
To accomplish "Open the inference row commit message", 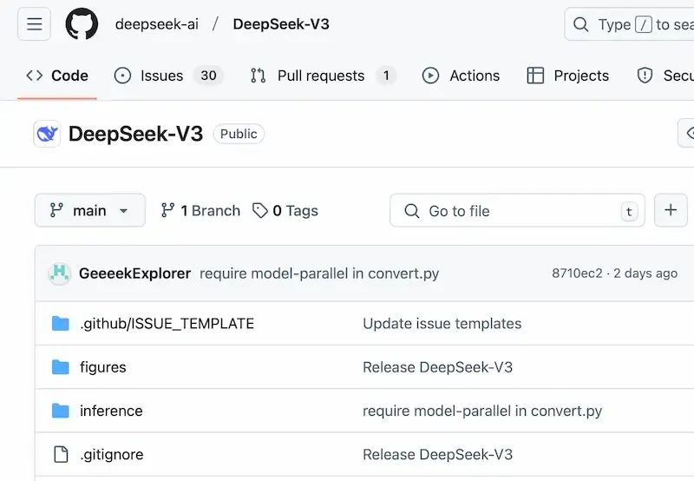I will pos(482,411).
